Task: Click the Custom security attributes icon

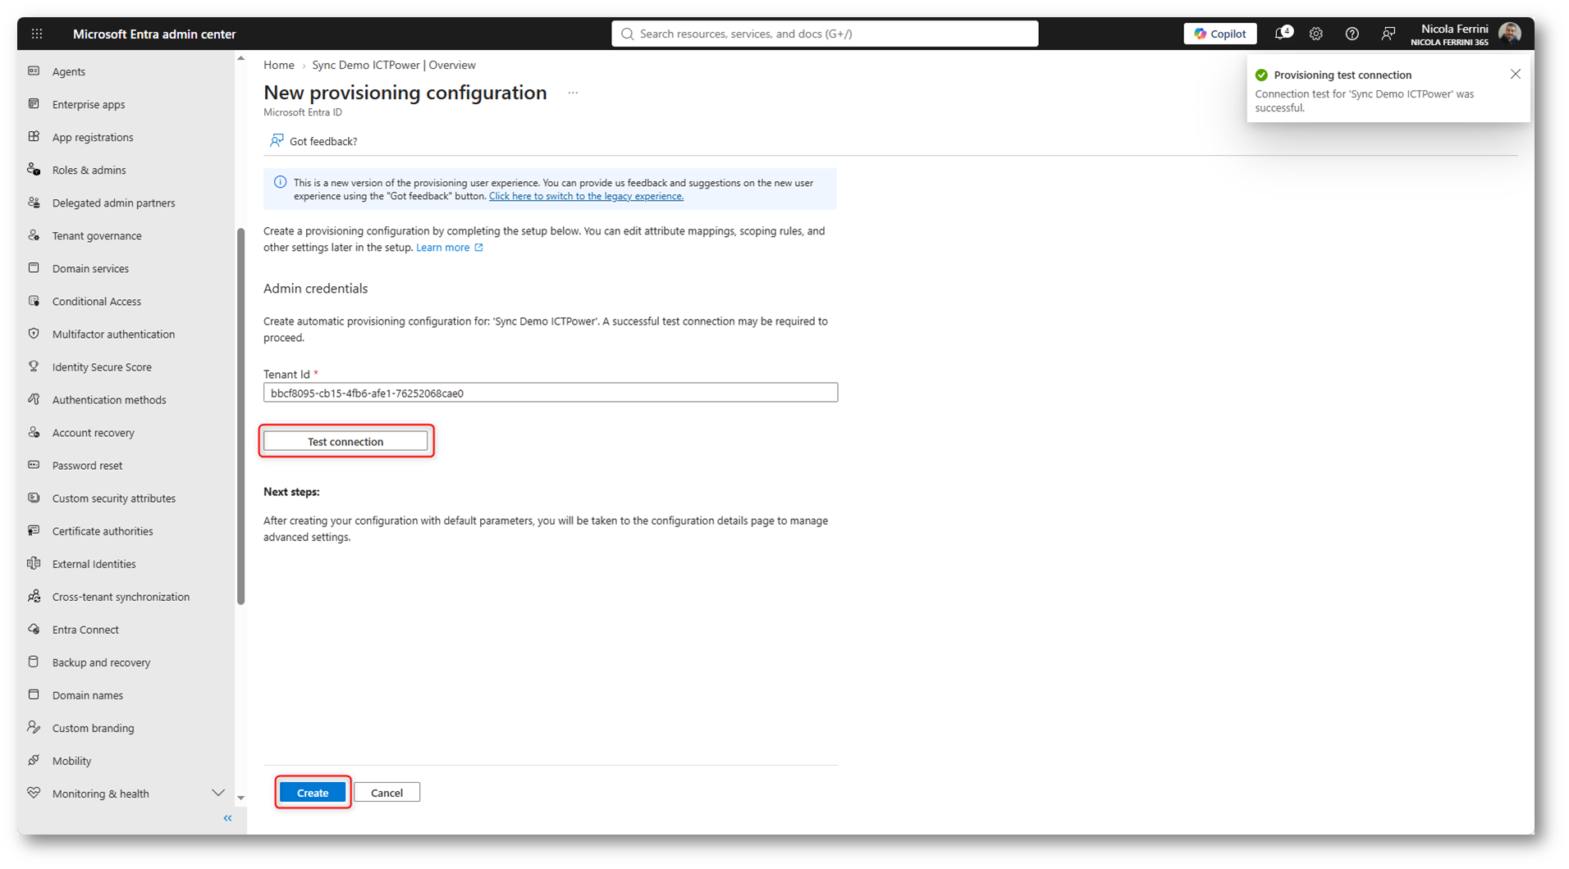Action: click(x=34, y=498)
